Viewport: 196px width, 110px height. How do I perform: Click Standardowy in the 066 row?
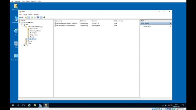pyautogui.click(x=84, y=24)
